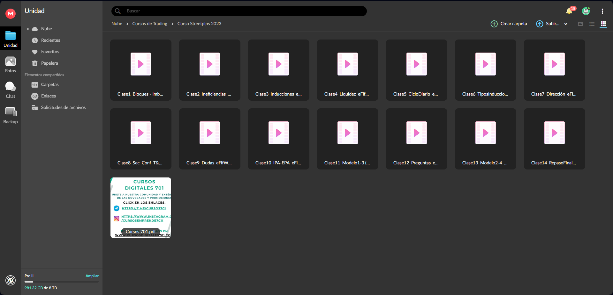
Task: Open Chat in the left rail
Action: 11,90
